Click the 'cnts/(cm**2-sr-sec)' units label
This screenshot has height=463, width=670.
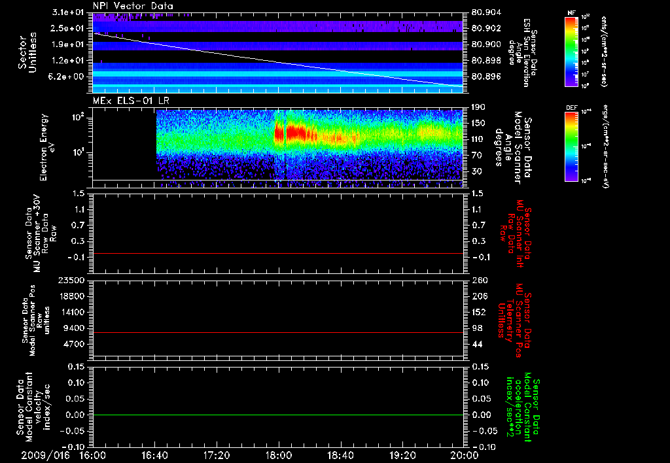pyautogui.click(x=604, y=51)
